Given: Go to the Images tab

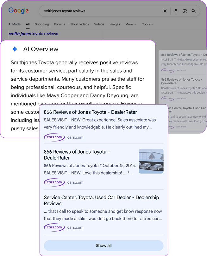Looking at the screenshot, I should pos(115,24).
